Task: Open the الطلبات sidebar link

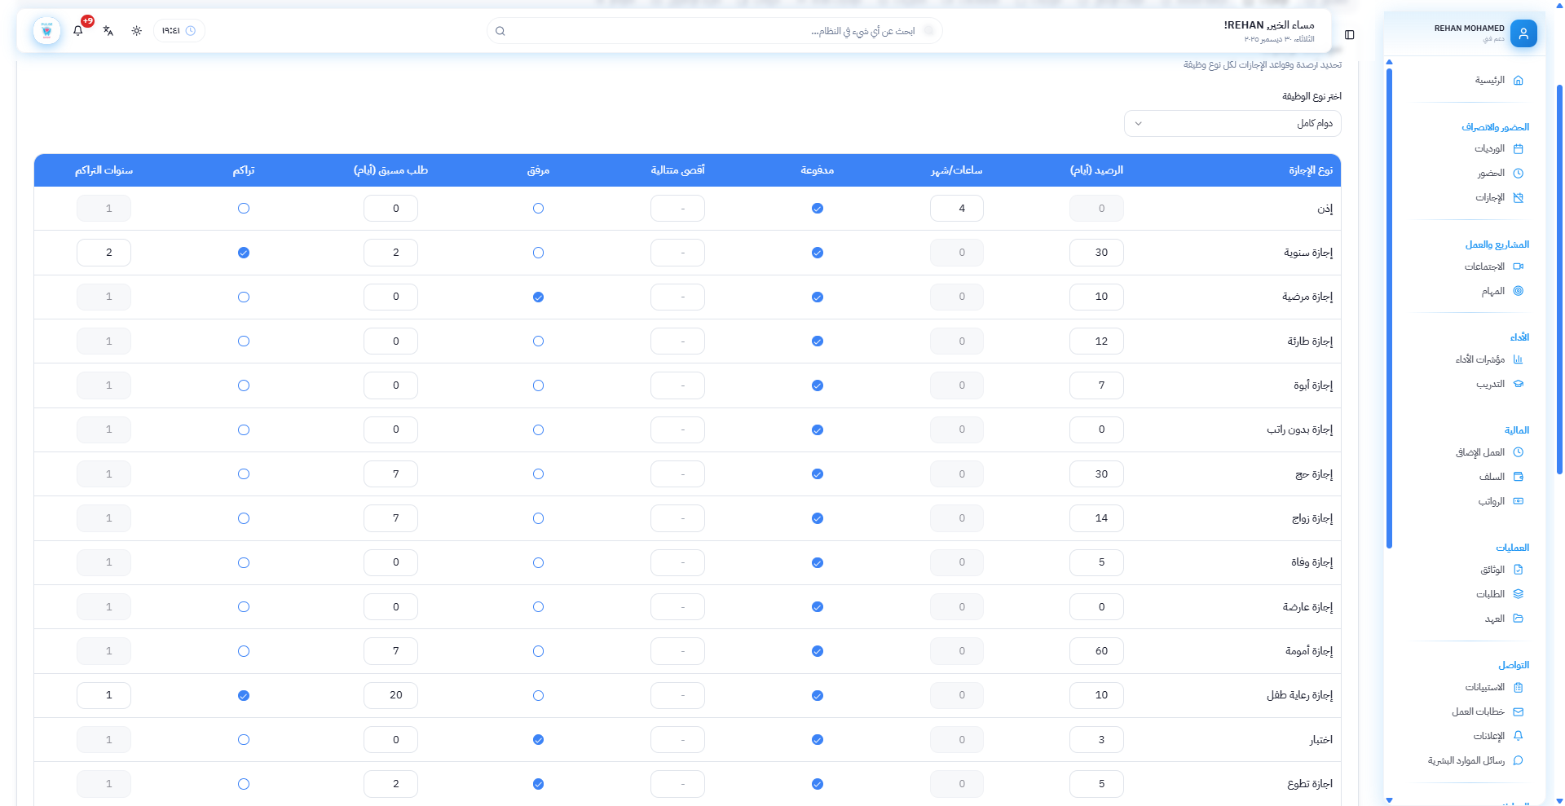Action: tap(1490, 594)
